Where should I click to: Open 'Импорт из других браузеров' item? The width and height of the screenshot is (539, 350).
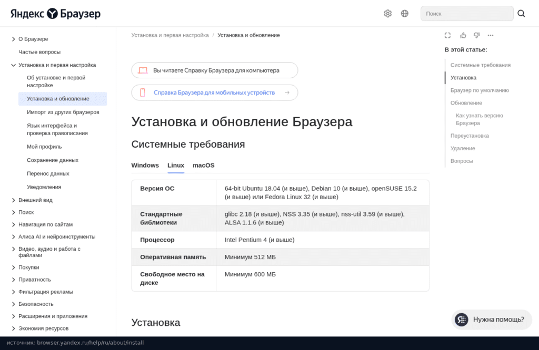point(63,112)
